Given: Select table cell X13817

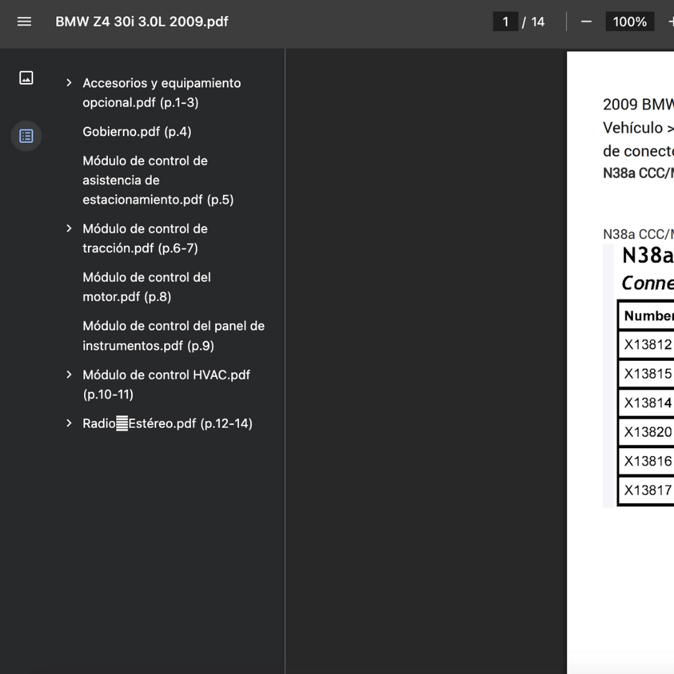Looking at the screenshot, I should (x=646, y=490).
